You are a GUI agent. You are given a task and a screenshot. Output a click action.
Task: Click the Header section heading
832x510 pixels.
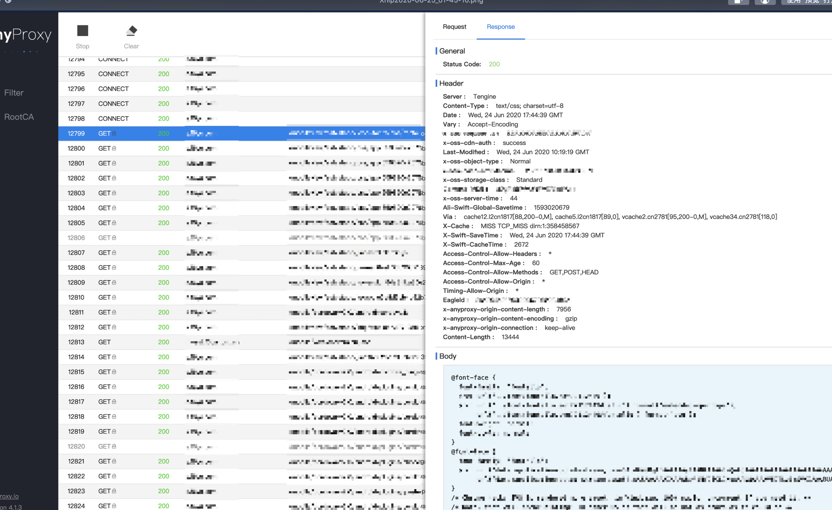[x=451, y=84]
